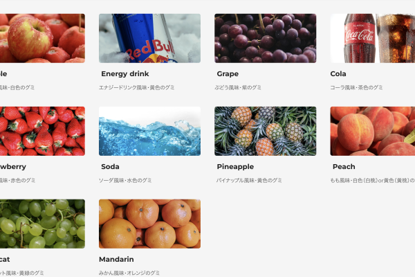Click the pineapples photo

(265, 131)
